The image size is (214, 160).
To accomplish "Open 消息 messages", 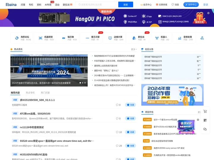I will 175,5.
